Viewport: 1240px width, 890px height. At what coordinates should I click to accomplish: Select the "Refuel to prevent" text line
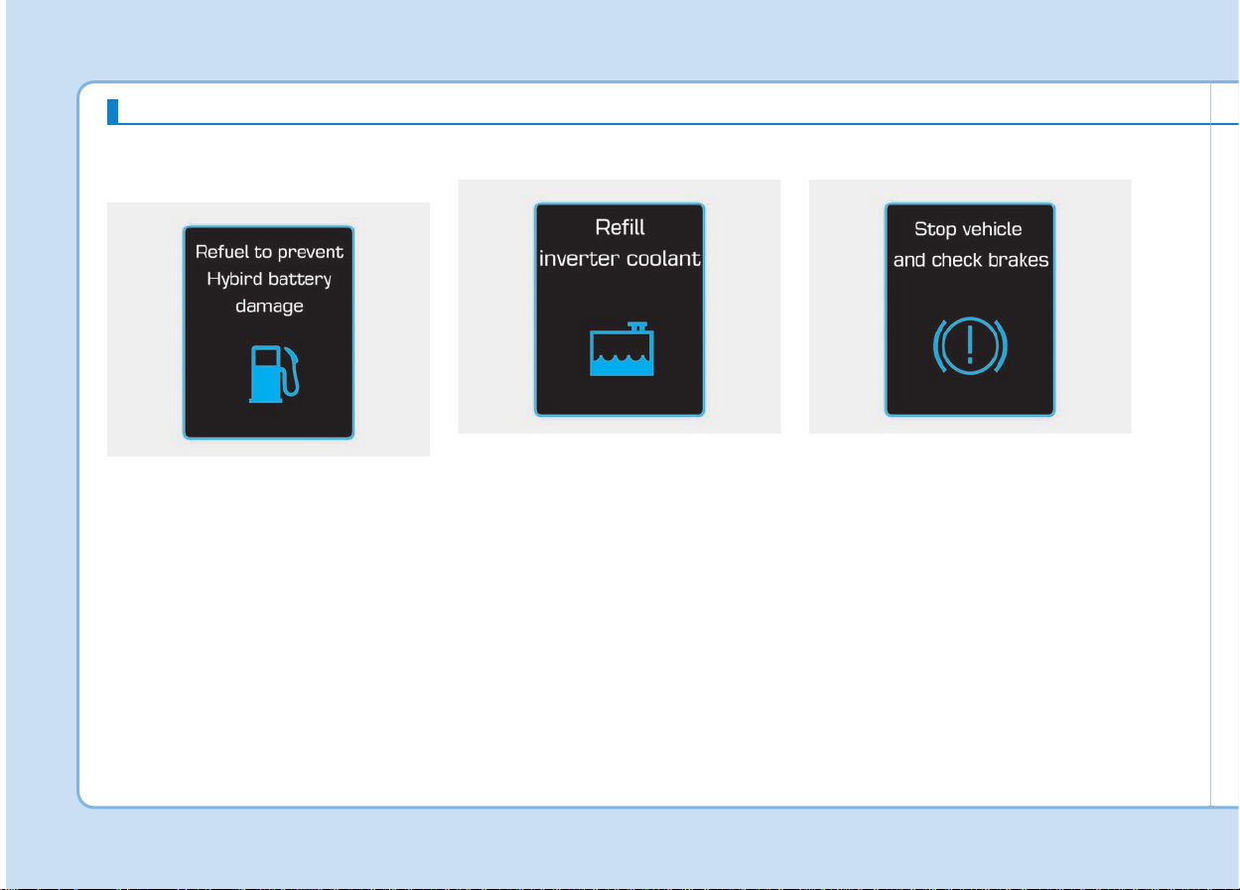(x=269, y=253)
